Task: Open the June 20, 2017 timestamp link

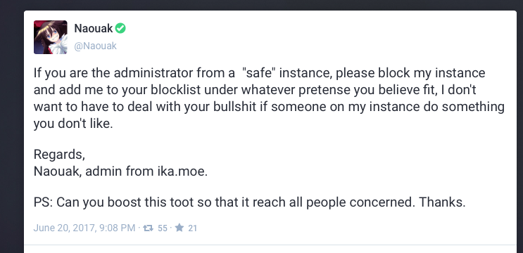Action: click(x=84, y=228)
